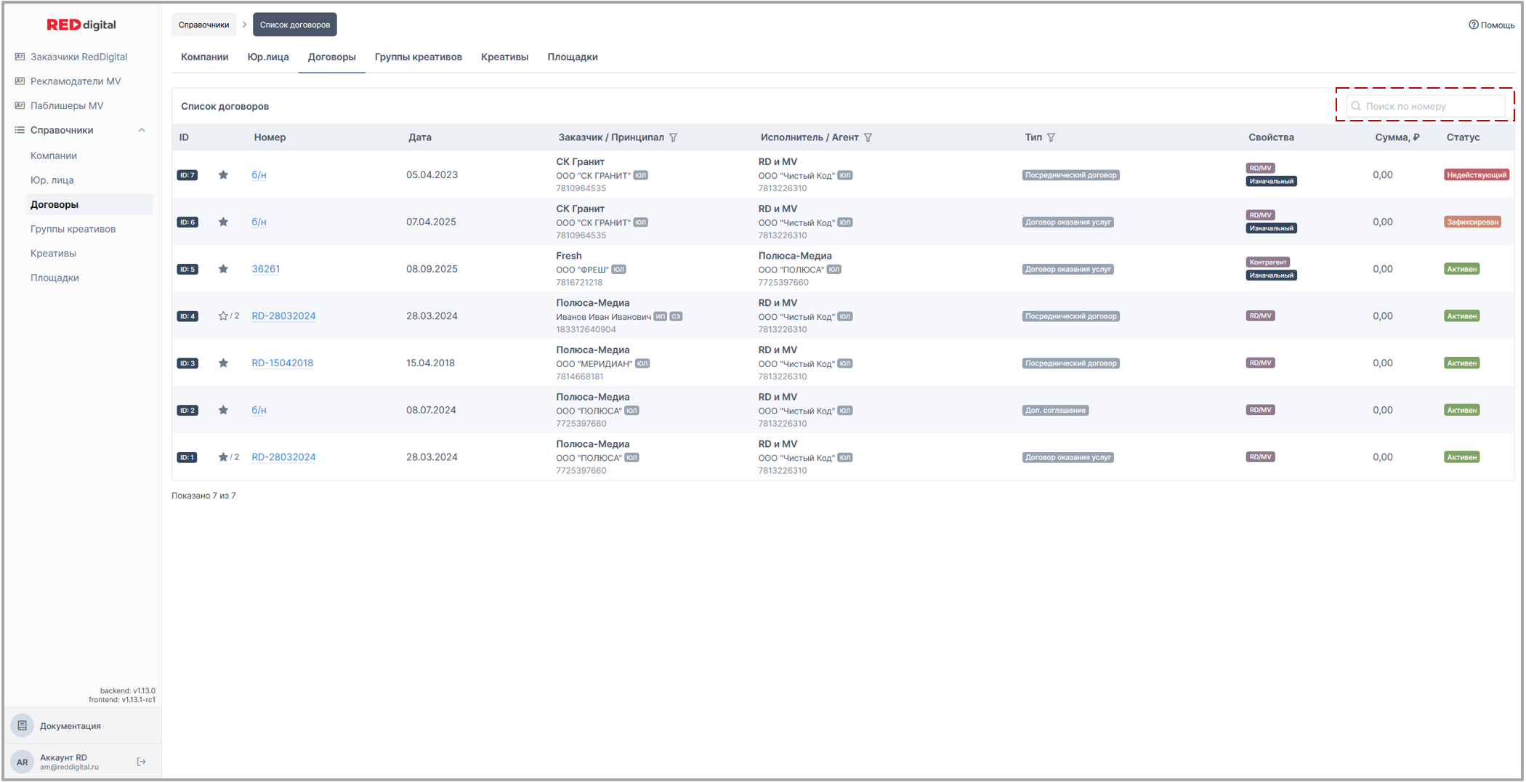Open contract RD-15042018 link
This screenshot has height=782, width=1526.
click(282, 363)
